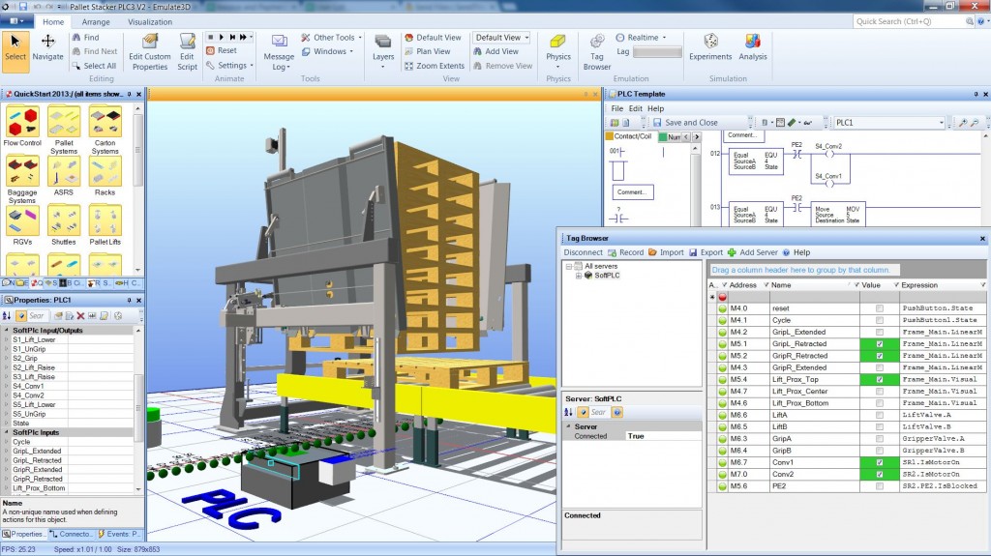Open ASRS catalog folder

click(x=64, y=176)
